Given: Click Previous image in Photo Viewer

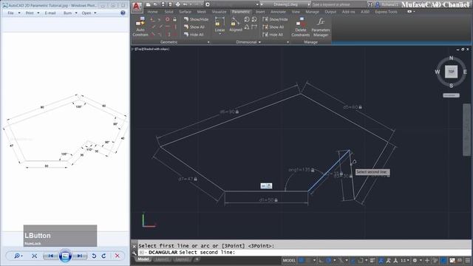Looking at the screenshot, I should (x=50, y=256).
